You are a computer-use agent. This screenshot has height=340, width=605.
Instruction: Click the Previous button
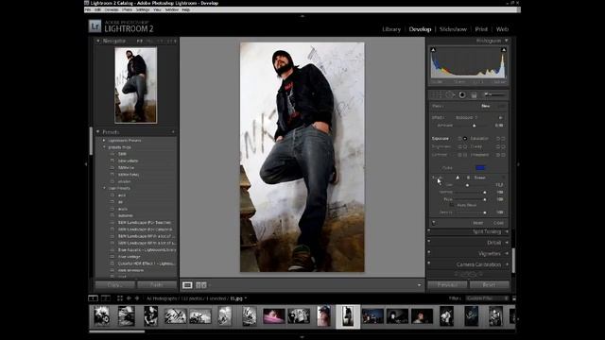(447, 285)
